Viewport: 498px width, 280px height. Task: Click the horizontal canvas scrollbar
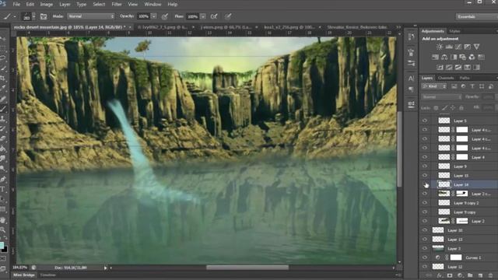pyautogui.click(x=247, y=268)
